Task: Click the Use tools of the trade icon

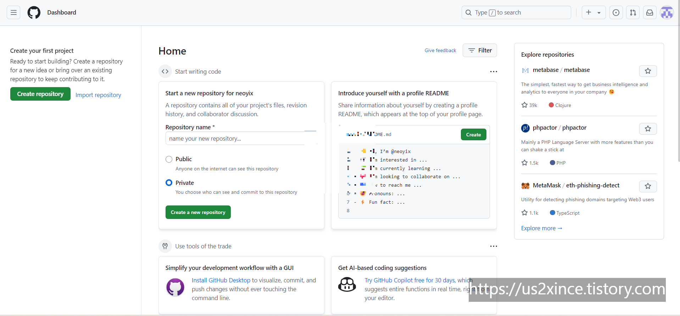Action: click(165, 246)
